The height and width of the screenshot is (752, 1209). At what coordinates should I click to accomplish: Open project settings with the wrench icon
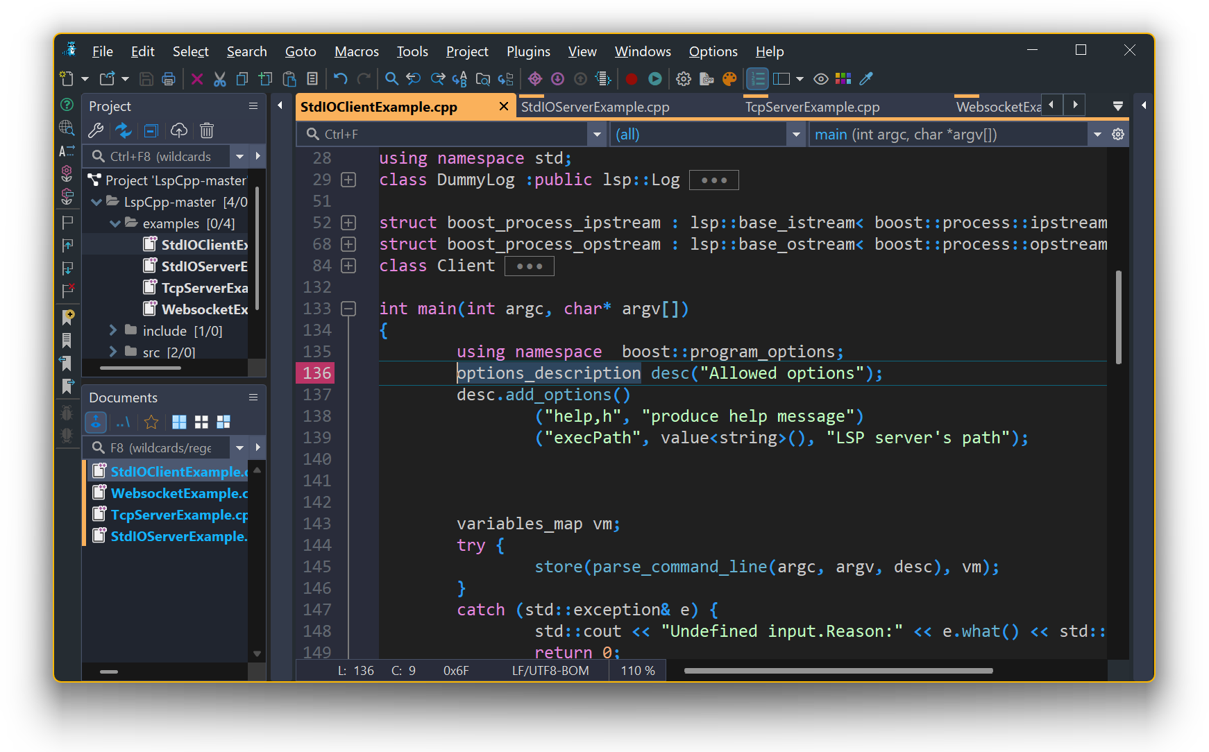(x=96, y=130)
